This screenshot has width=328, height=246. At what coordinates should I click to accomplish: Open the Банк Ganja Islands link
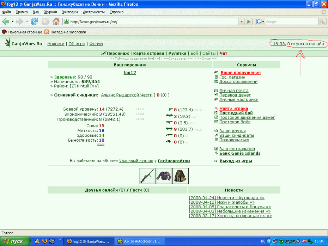pos(240,153)
